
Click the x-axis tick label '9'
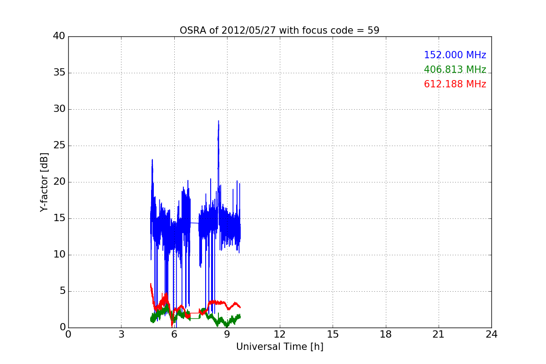227,334
